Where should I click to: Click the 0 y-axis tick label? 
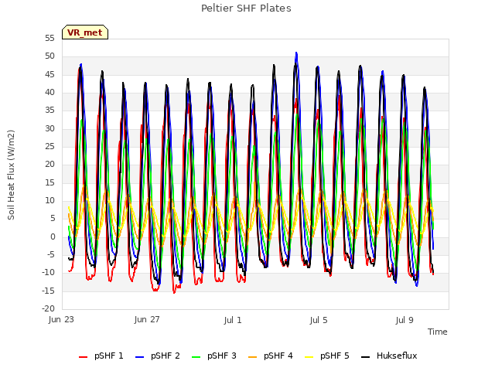click(x=53, y=237)
